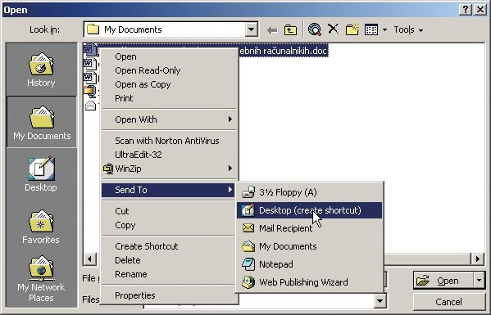The image size is (491, 315).
Task: Choose Desktop (create shortcut) in Send To
Action: tap(309, 210)
